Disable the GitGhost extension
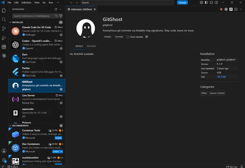The image size is (245, 168). pyautogui.click(x=107, y=37)
